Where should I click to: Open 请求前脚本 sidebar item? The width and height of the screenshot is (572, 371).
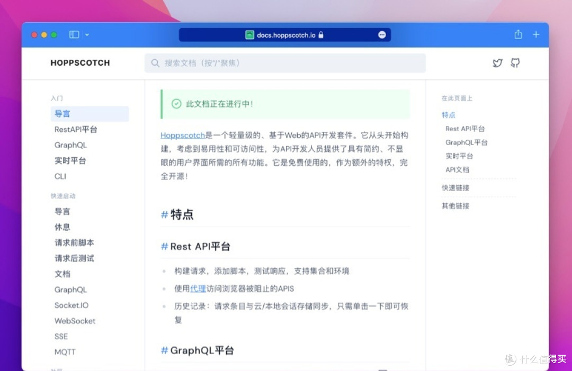(74, 243)
